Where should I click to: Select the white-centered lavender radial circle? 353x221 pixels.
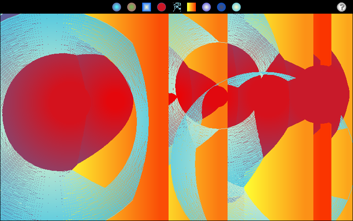(206, 7)
